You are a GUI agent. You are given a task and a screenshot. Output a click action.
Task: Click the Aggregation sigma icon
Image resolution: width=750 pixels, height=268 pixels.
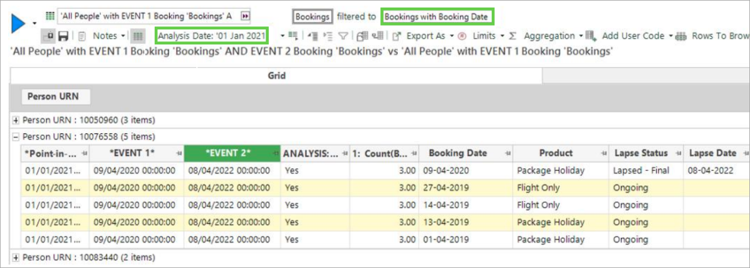(x=513, y=36)
